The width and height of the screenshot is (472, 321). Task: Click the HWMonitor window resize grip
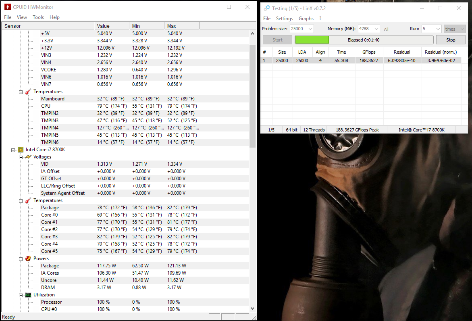pos(254,317)
